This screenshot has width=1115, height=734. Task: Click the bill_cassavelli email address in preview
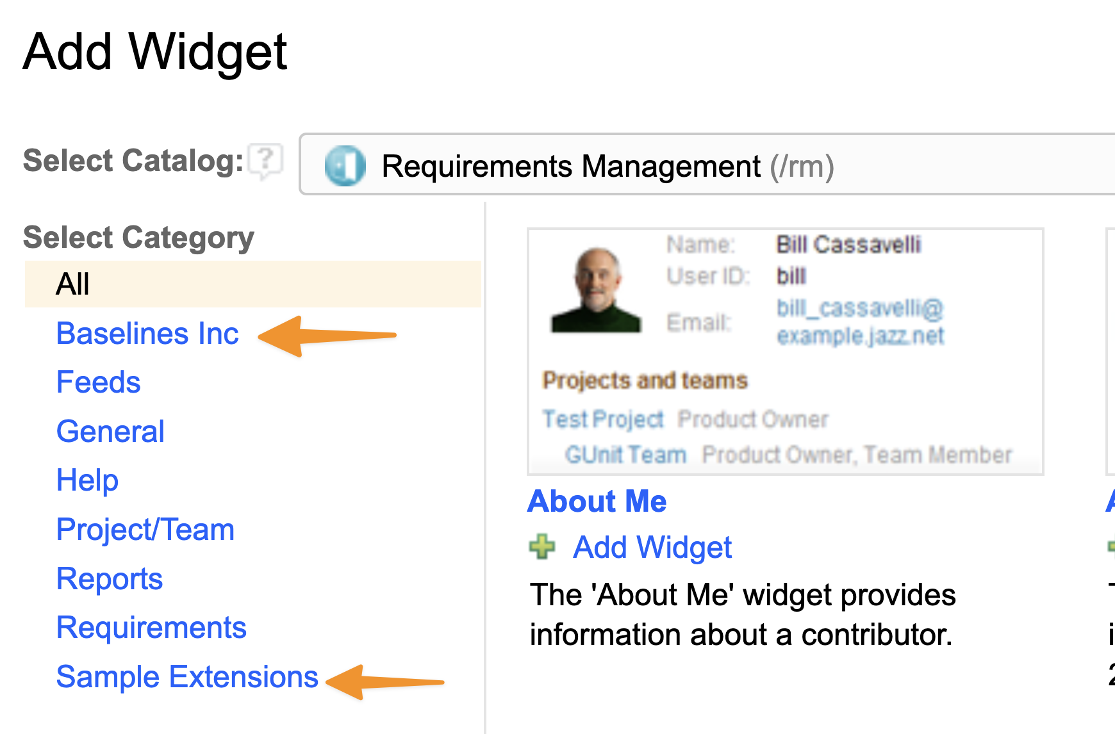[x=860, y=322]
